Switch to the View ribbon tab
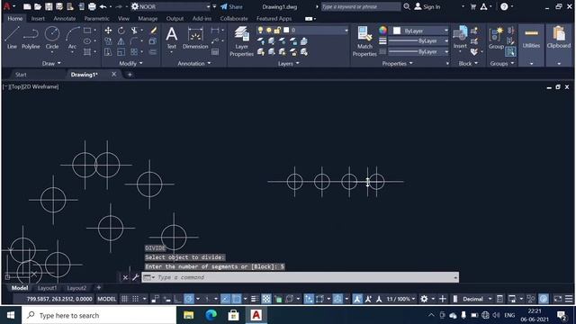Image resolution: width=576 pixels, height=324 pixels. point(123,18)
